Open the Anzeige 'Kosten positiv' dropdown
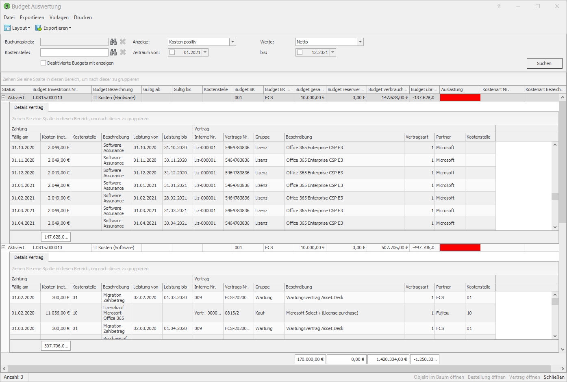The image size is (567, 382). 232,42
